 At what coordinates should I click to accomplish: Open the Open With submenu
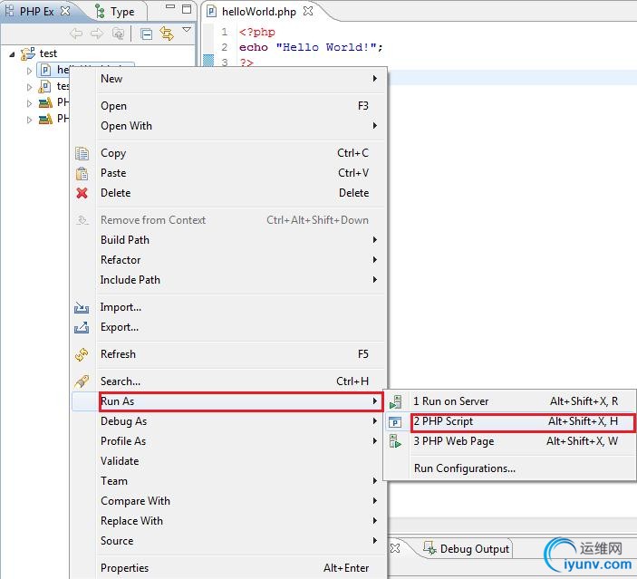tap(240, 126)
